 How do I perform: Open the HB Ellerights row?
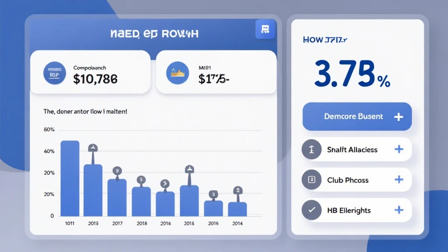click(357, 210)
